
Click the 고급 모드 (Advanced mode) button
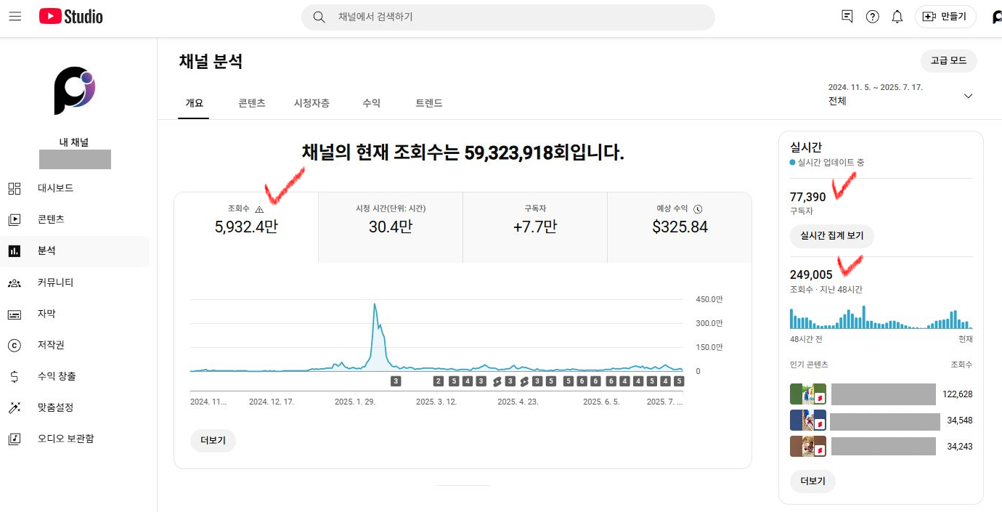pyautogui.click(x=948, y=61)
